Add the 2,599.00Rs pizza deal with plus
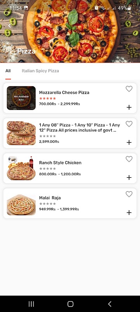This screenshot has width=140, height=312. click(129, 142)
